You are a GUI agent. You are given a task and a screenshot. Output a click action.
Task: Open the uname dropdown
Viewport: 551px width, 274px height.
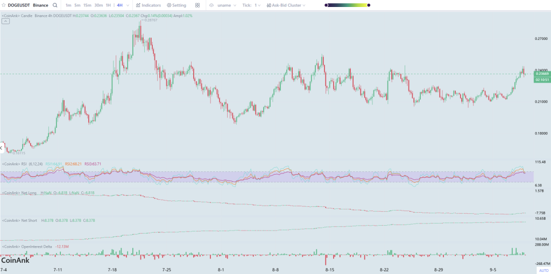pos(227,5)
